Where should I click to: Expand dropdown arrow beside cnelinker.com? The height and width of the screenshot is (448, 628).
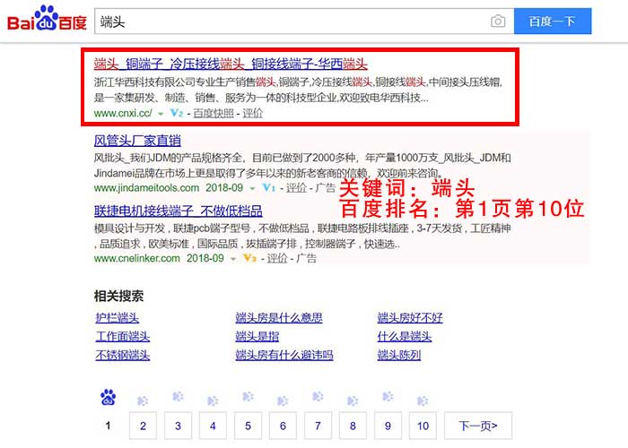point(233,259)
